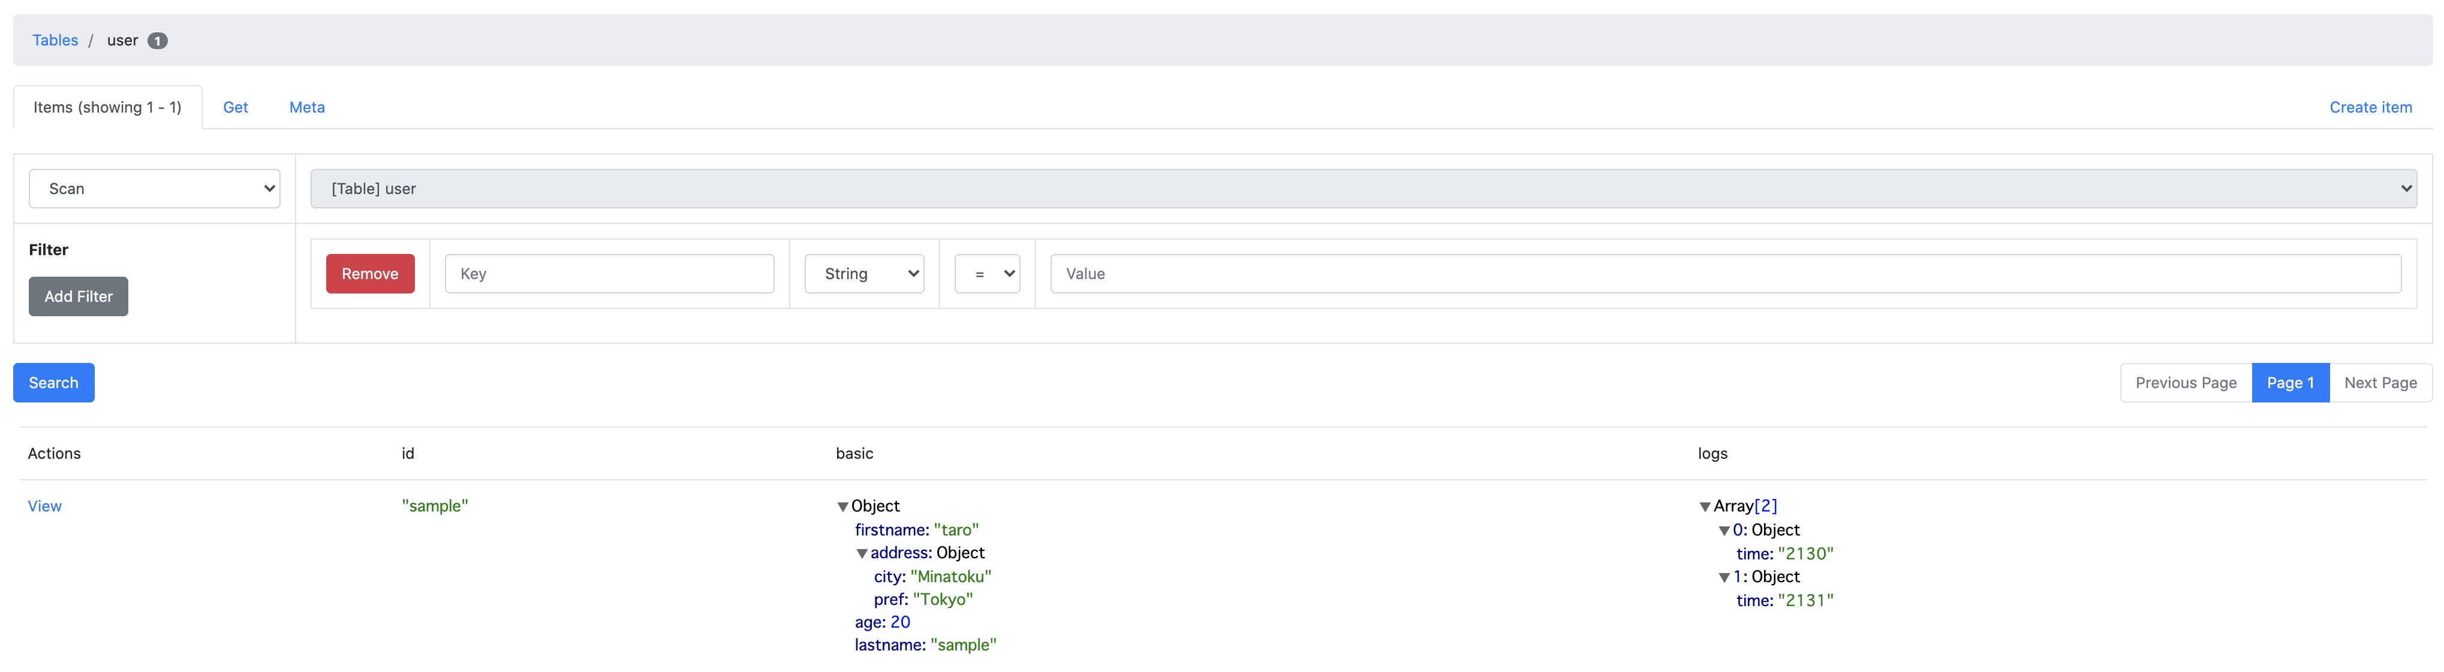The height and width of the screenshot is (672, 2444).
Task: Open the Create item link
Action: [x=2370, y=107]
